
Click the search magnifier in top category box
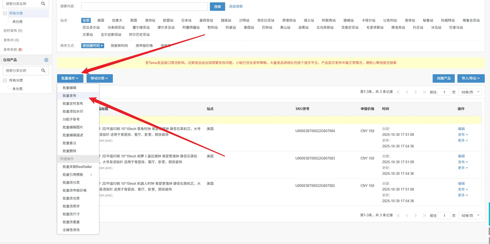[43, 4]
